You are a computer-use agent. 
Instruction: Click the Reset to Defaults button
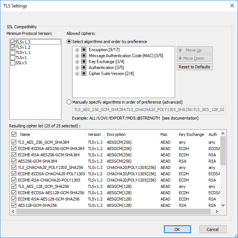pos(195,67)
